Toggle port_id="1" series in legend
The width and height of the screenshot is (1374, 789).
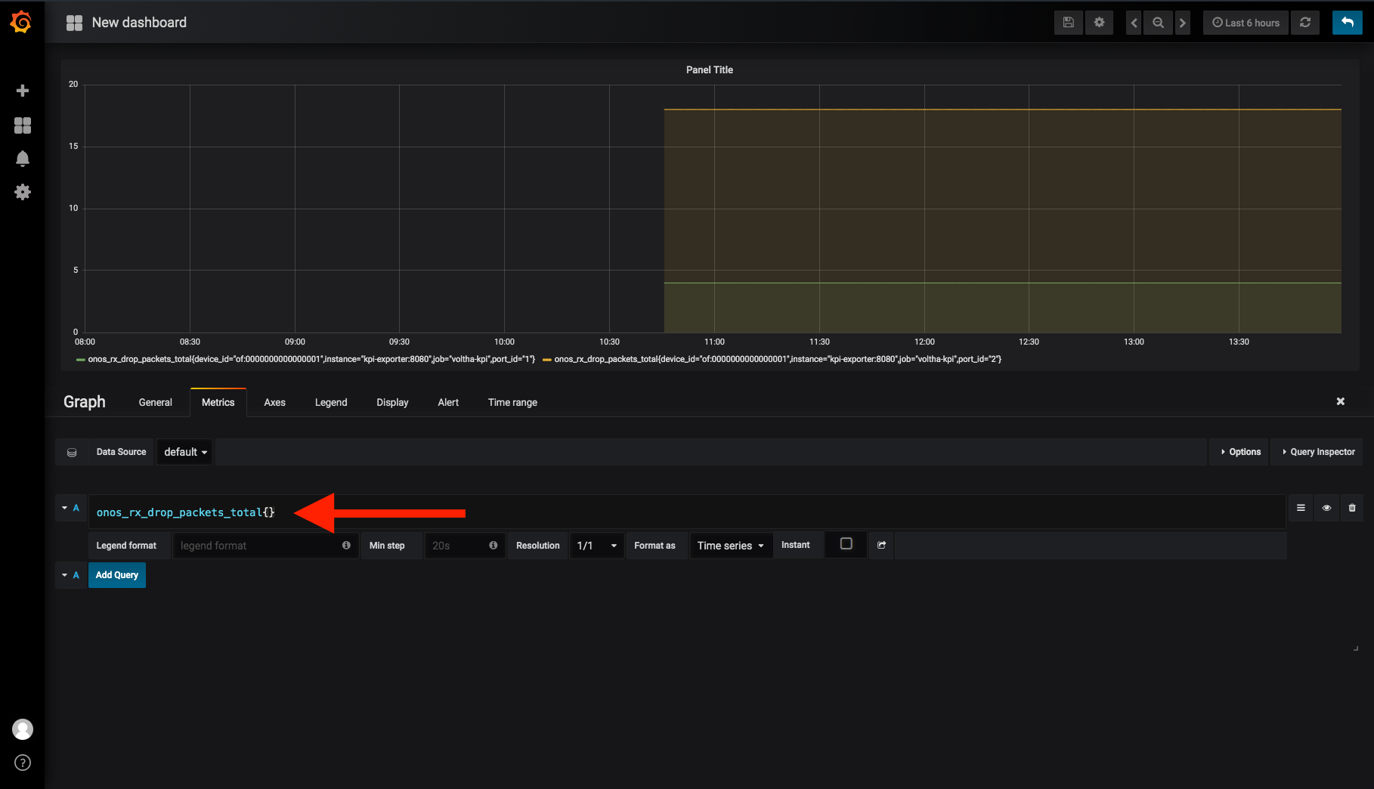click(311, 359)
